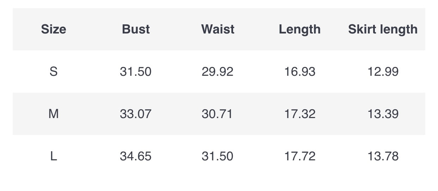Click bust value 34.65
This screenshot has width=438, height=191.
(x=136, y=156)
